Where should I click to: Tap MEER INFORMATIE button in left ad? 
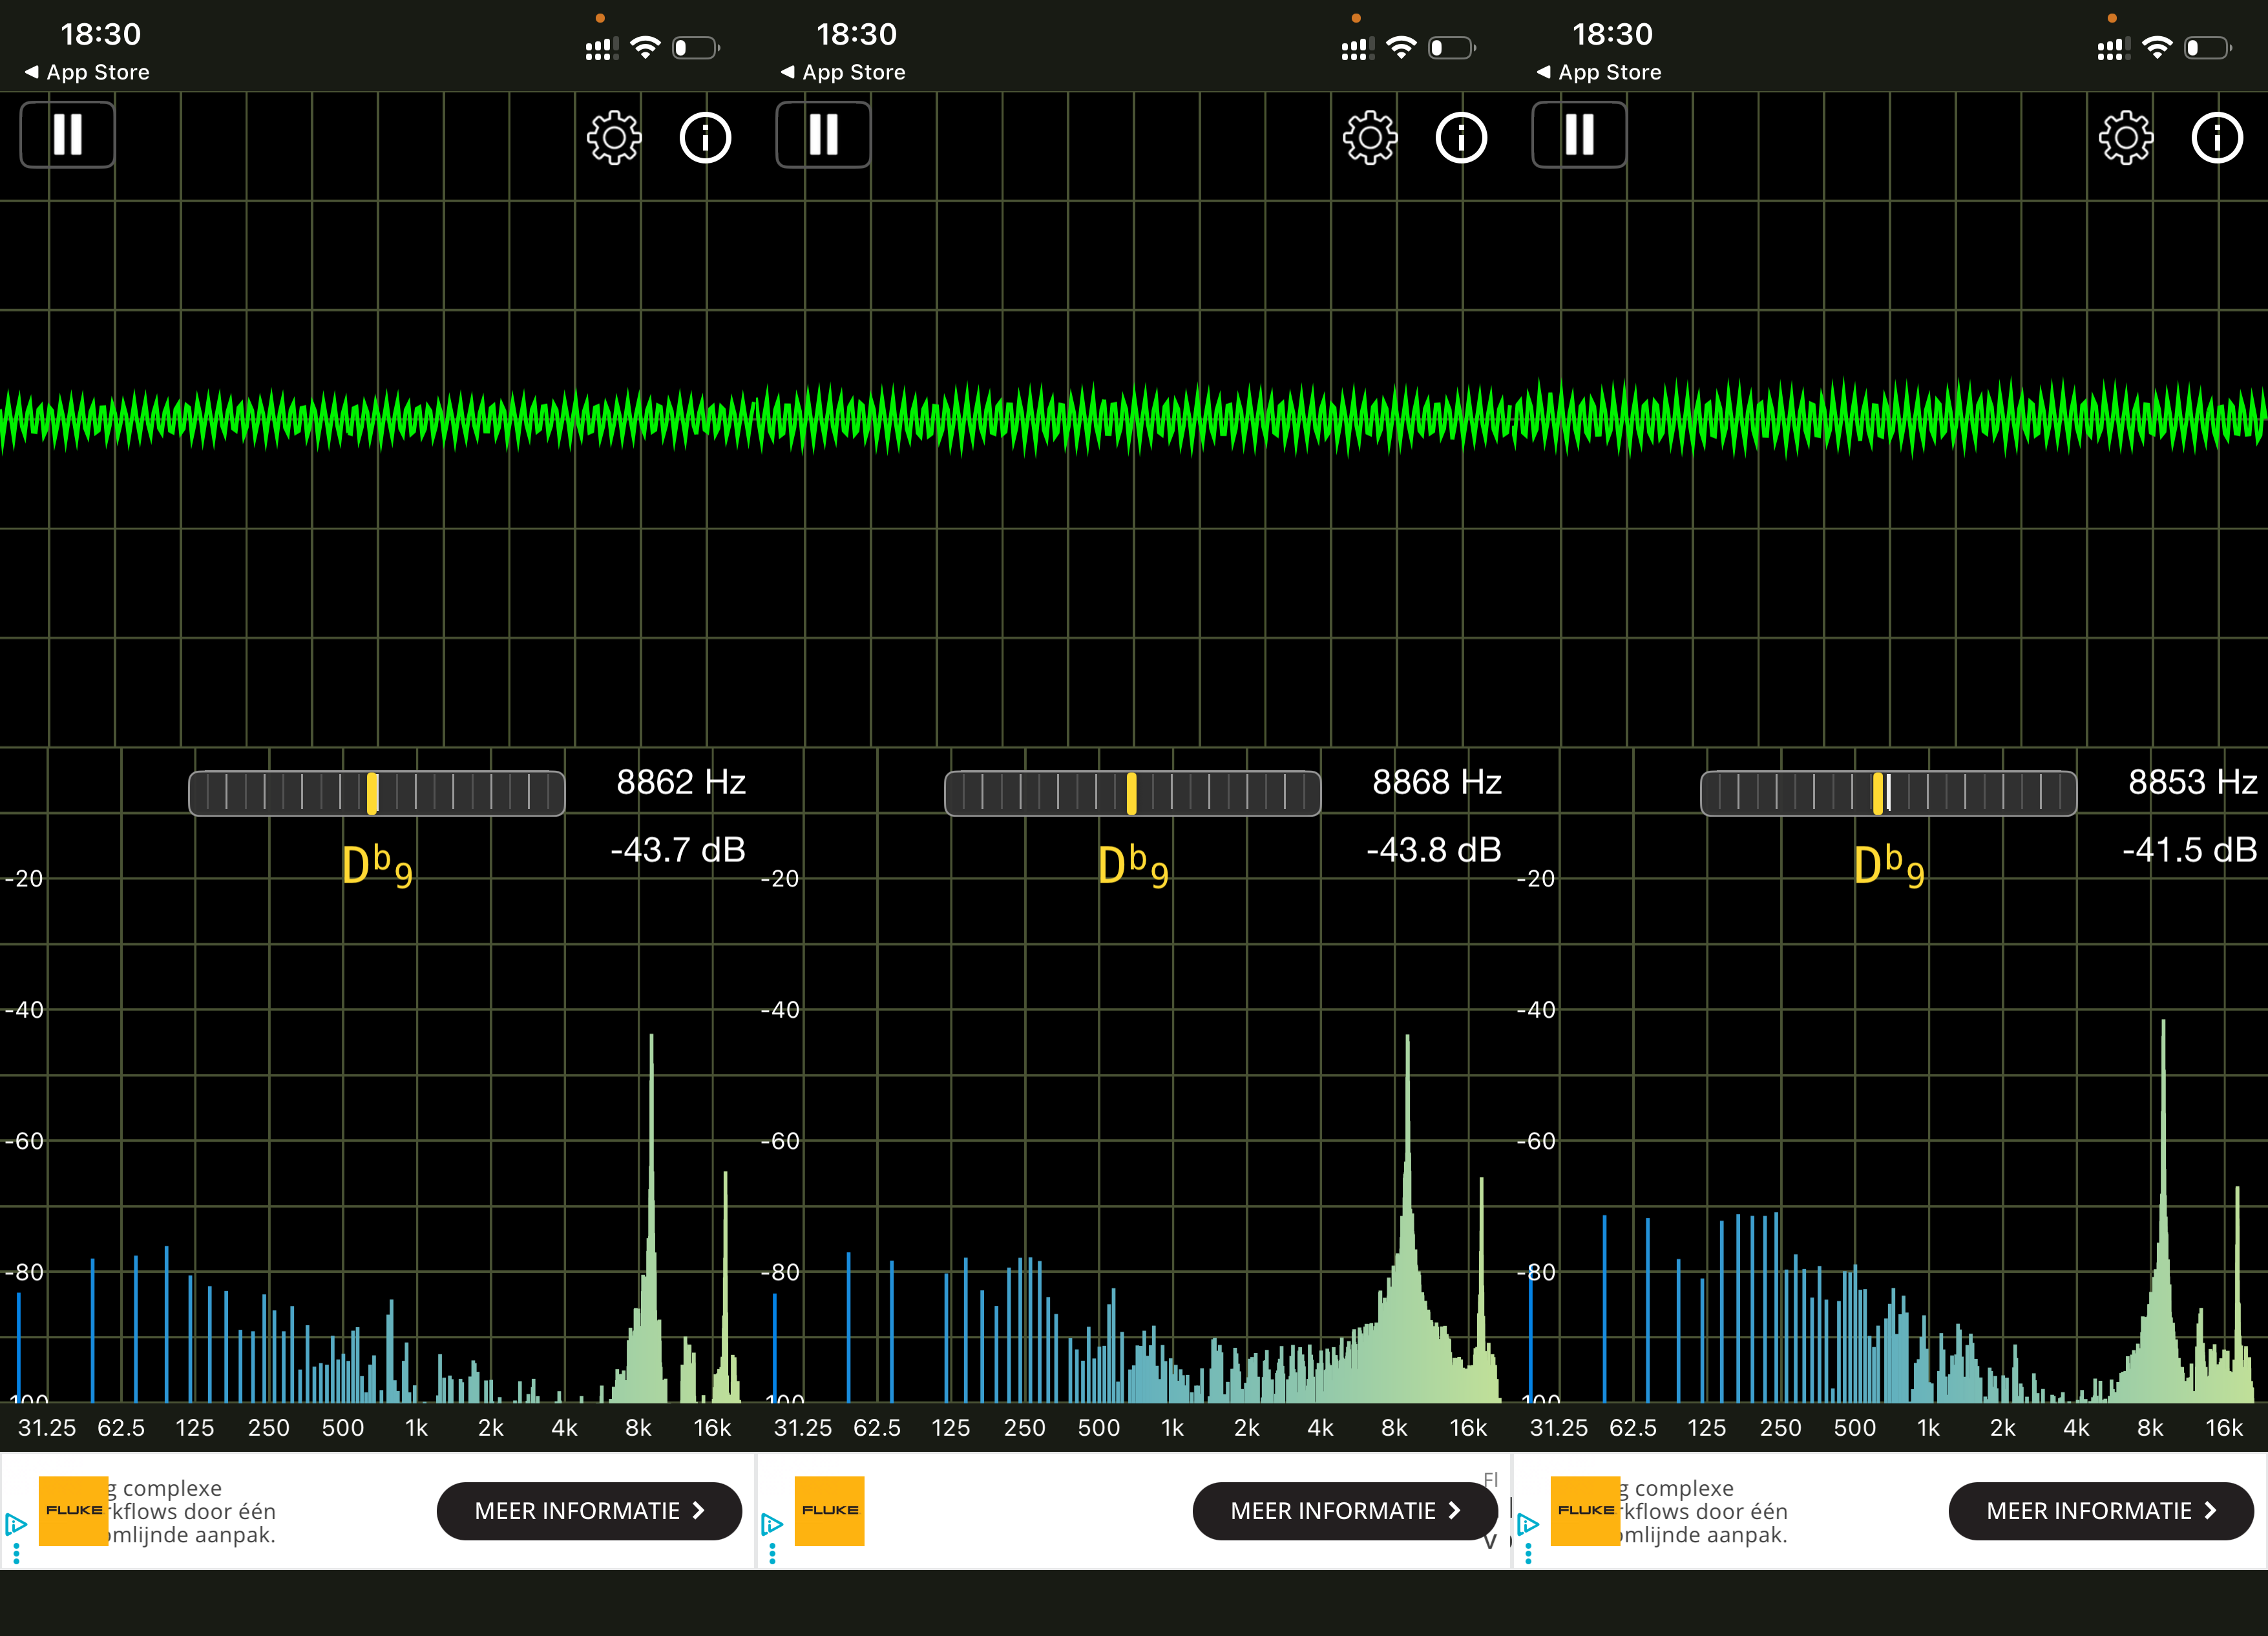(x=589, y=1511)
